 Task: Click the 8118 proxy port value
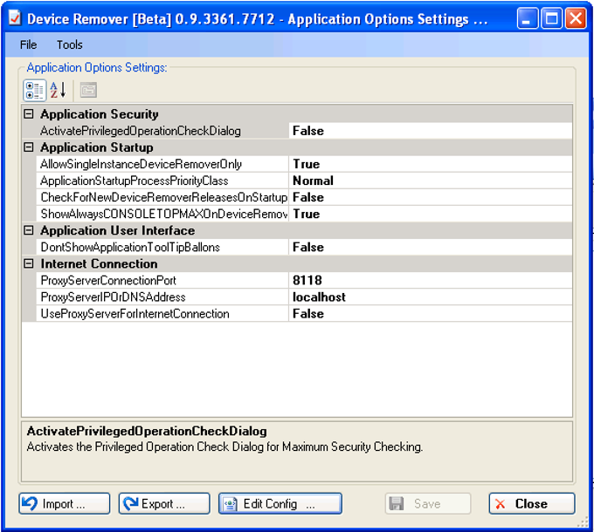[x=431, y=280]
